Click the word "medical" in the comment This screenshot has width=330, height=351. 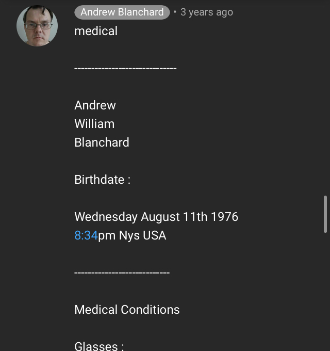(x=96, y=31)
